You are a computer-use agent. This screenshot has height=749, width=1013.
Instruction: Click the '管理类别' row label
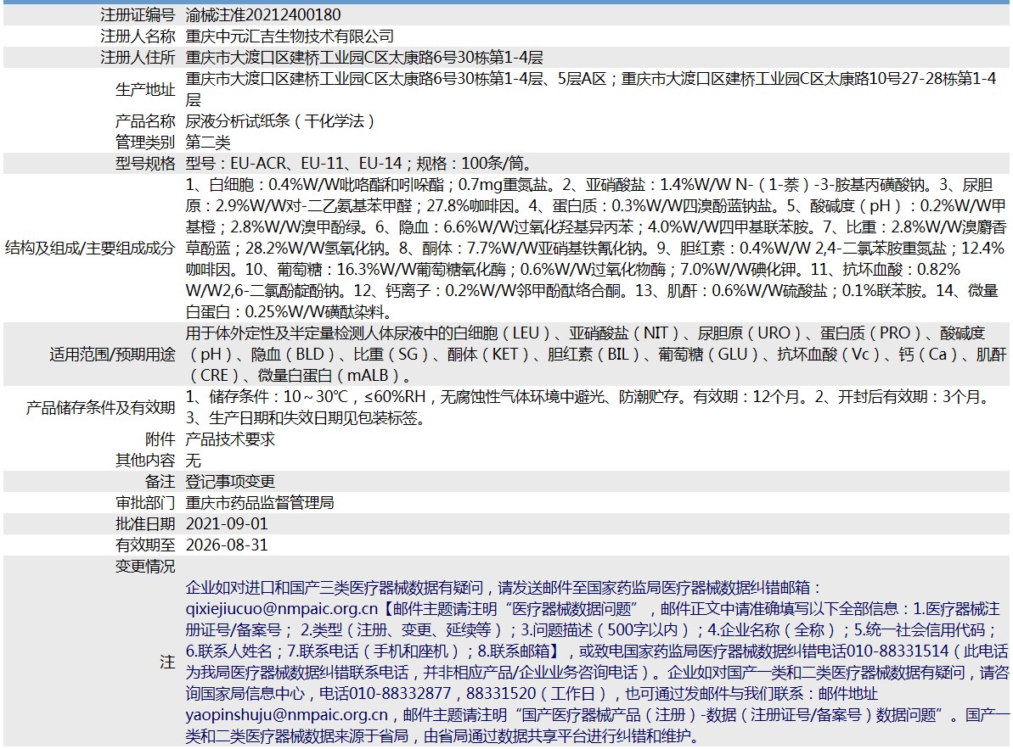point(145,143)
